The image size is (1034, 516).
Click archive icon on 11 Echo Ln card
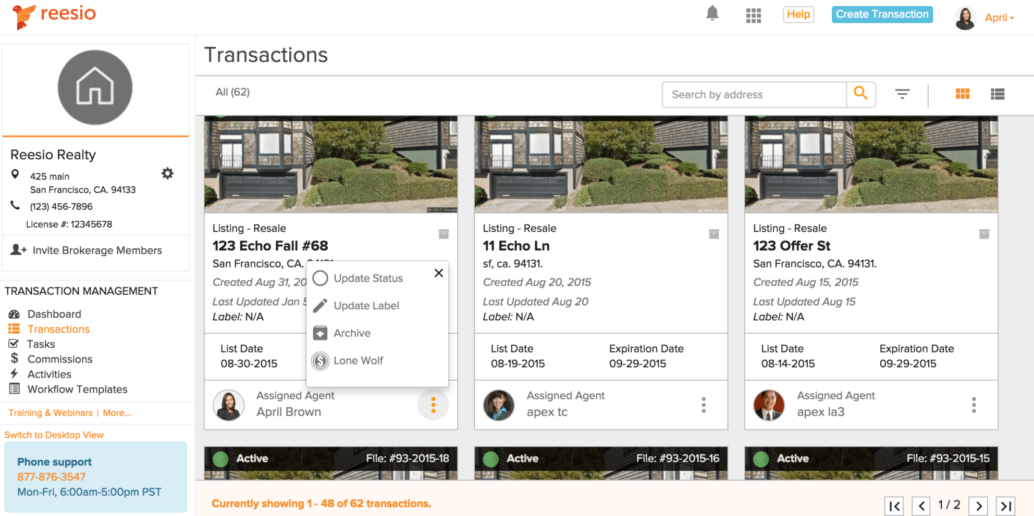pos(713,234)
